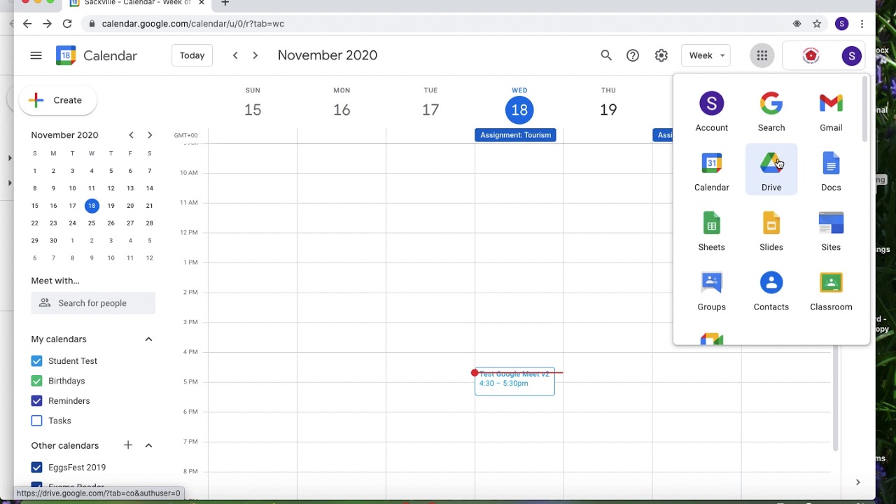This screenshot has height=504, width=896.
Task: Select Sunday 15 column header
Action: (253, 103)
